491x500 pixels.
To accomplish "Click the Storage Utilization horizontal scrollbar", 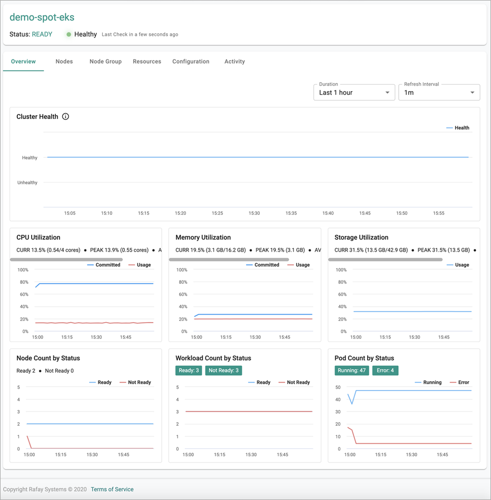I will [385, 259].
